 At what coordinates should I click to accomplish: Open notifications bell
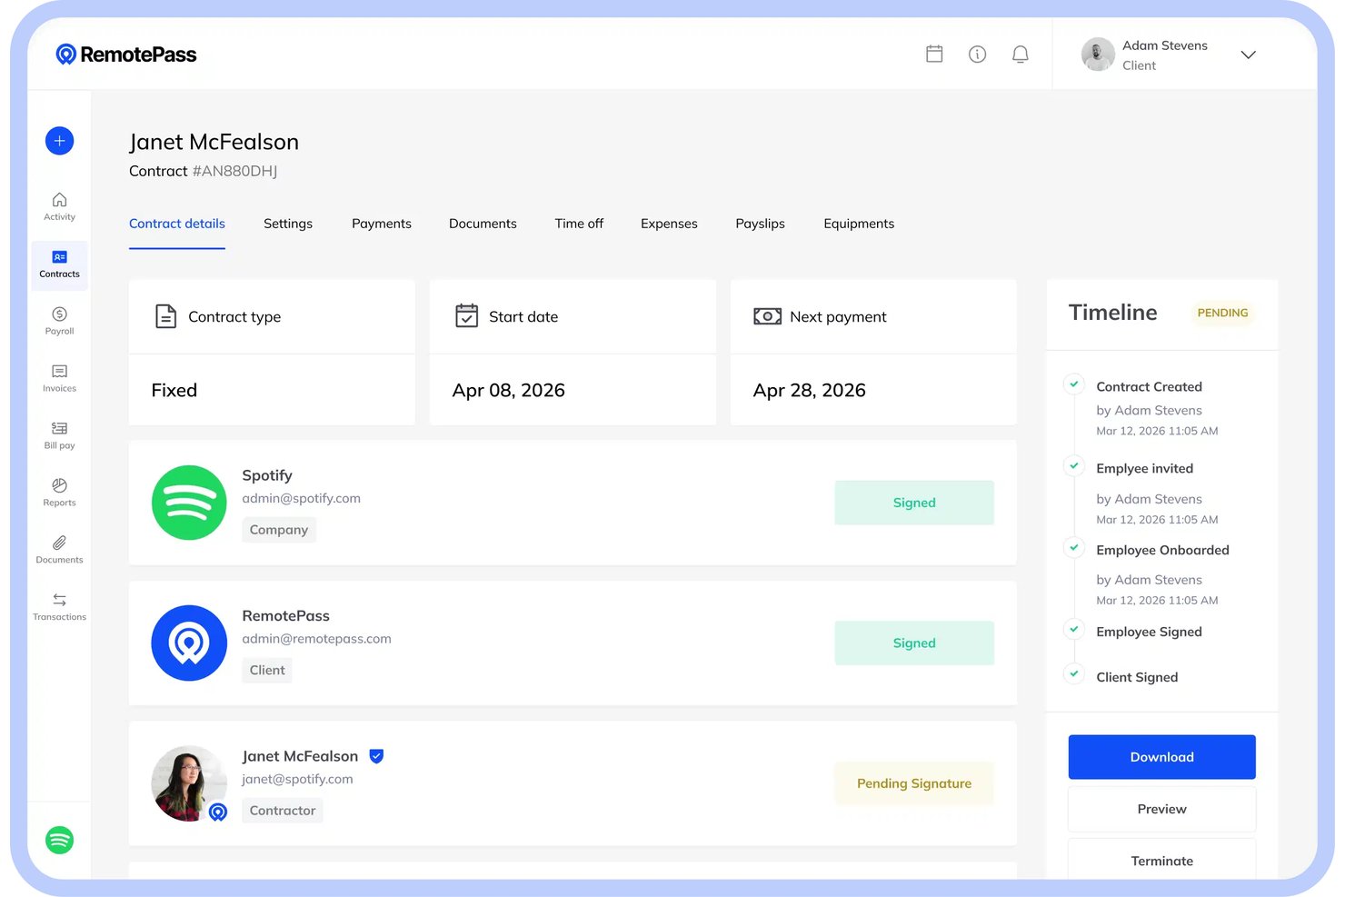click(x=1021, y=55)
